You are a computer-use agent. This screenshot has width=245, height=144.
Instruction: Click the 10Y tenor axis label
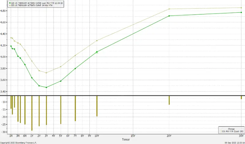pyautogui.click(x=97, y=135)
